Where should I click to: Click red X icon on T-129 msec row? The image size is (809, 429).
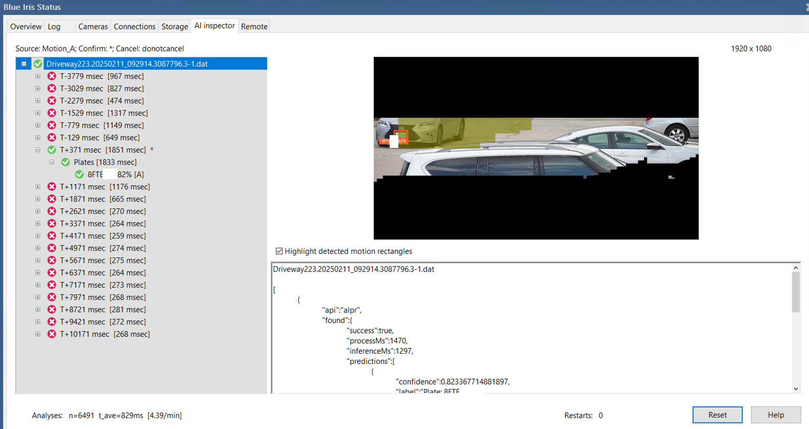pyautogui.click(x=52, y=138)
